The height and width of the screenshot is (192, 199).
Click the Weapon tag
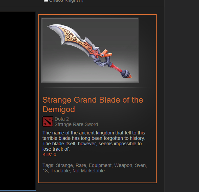[x=123, y=165]
